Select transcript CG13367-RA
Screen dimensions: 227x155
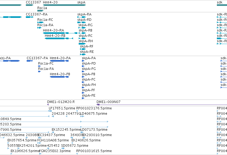coord(37,14)
